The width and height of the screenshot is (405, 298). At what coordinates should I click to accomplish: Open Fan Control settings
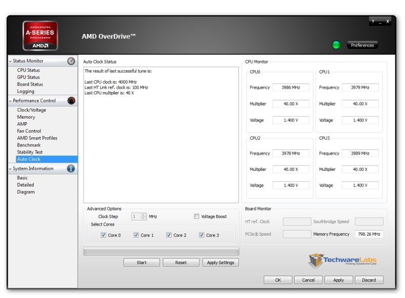click(x=29, y=131)
